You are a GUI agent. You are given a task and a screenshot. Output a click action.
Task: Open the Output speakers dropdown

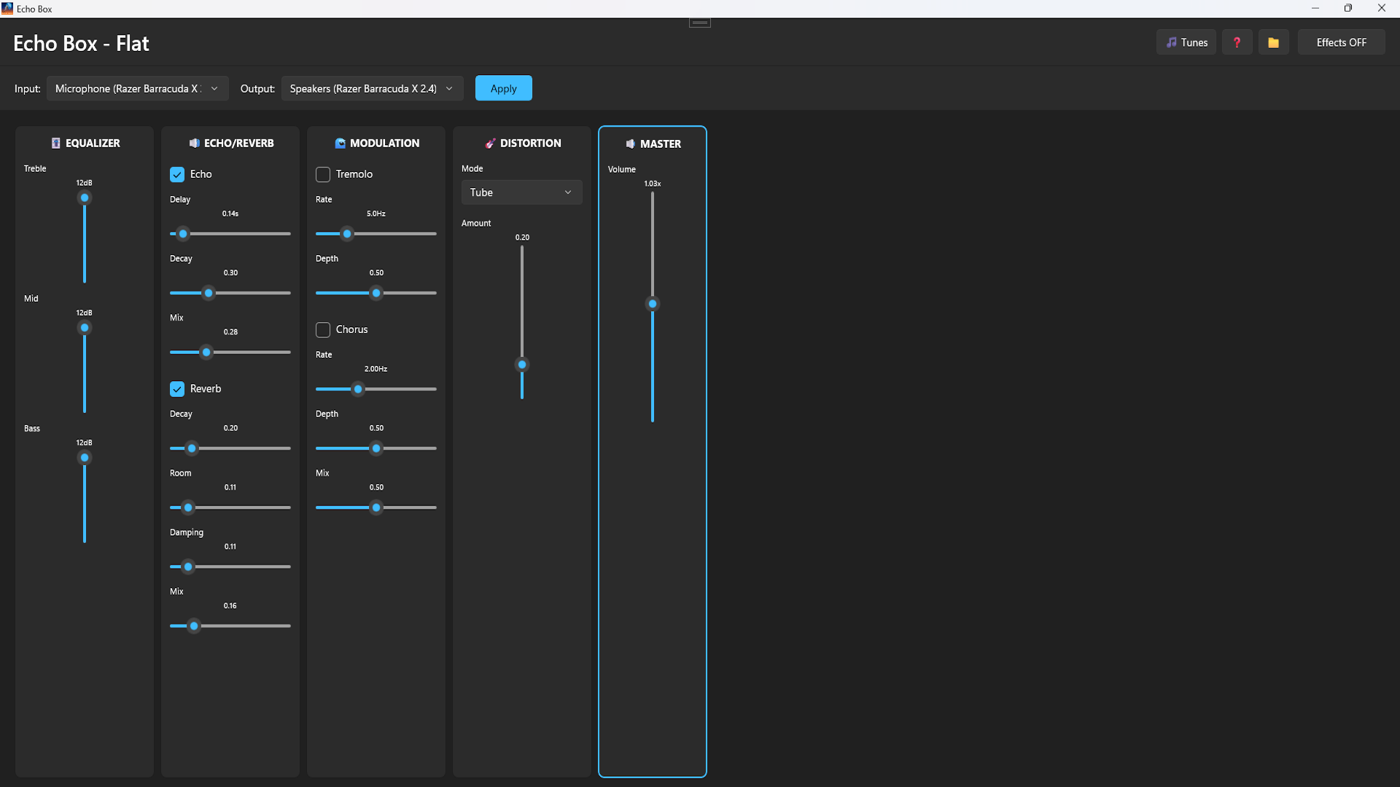click(372, 88)
